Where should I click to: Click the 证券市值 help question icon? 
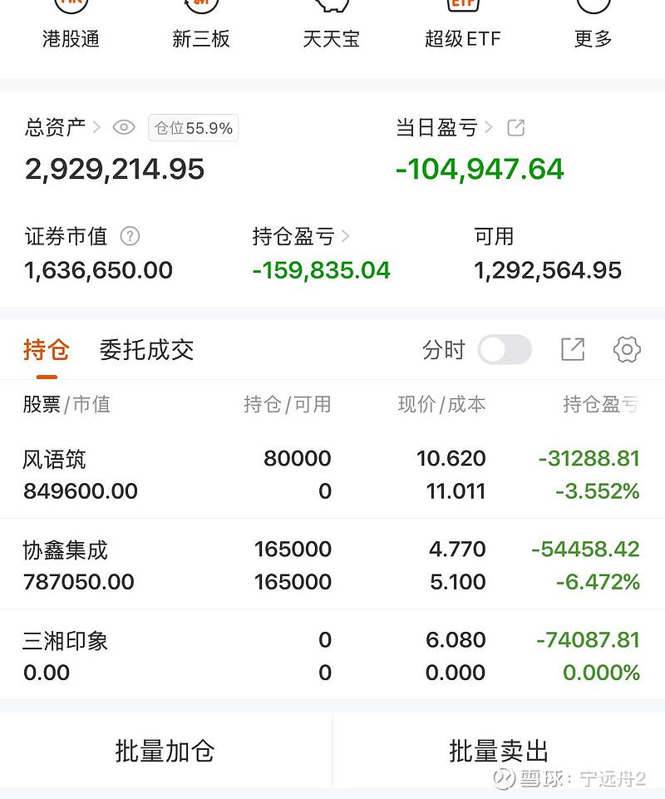click(130, 236)
